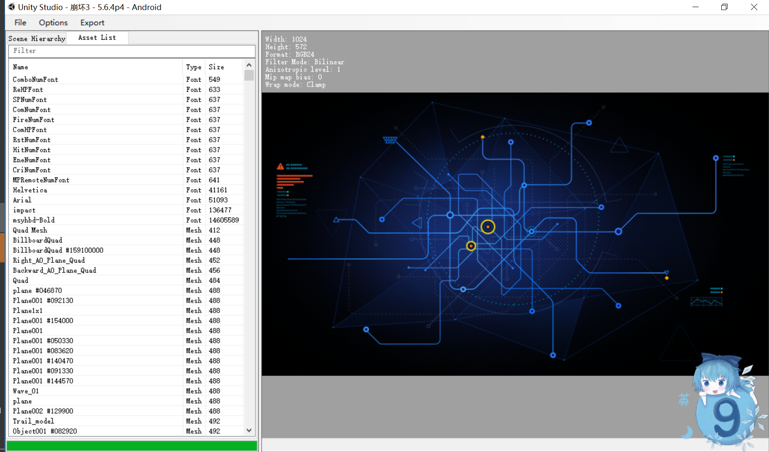This screenshot has width=769, height=452.
Task: Click the Unity Studio title bar icon
Action: coord(11,7)
